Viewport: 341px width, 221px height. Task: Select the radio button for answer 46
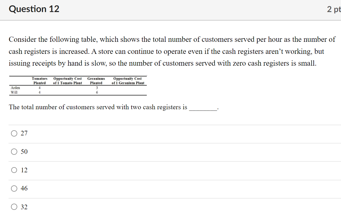click(14, 188)
